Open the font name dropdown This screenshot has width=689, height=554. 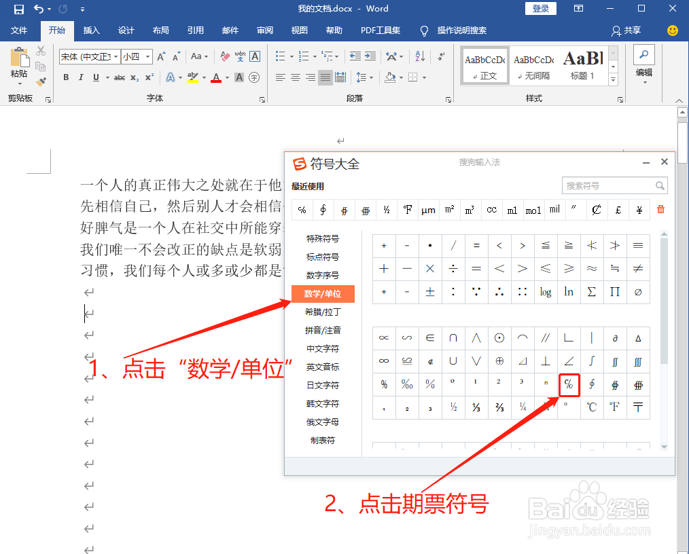[x=116, y=57]
